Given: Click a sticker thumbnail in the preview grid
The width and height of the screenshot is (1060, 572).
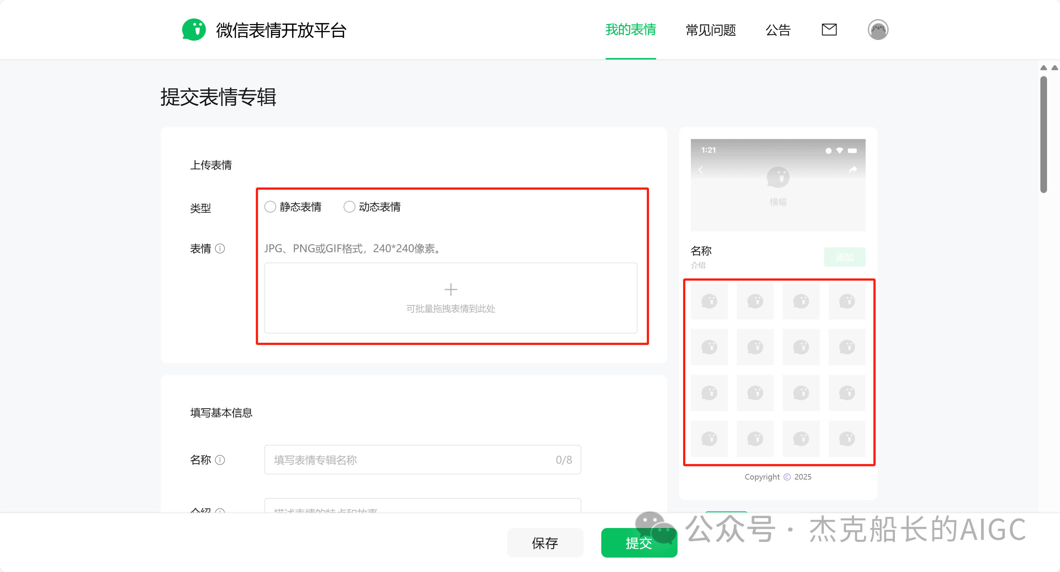Looking at the screenshot, I should 709,301.
